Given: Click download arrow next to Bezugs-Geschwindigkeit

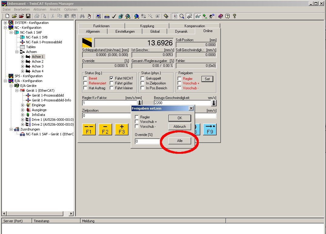Looking at the screenshot, I should 214,103.
